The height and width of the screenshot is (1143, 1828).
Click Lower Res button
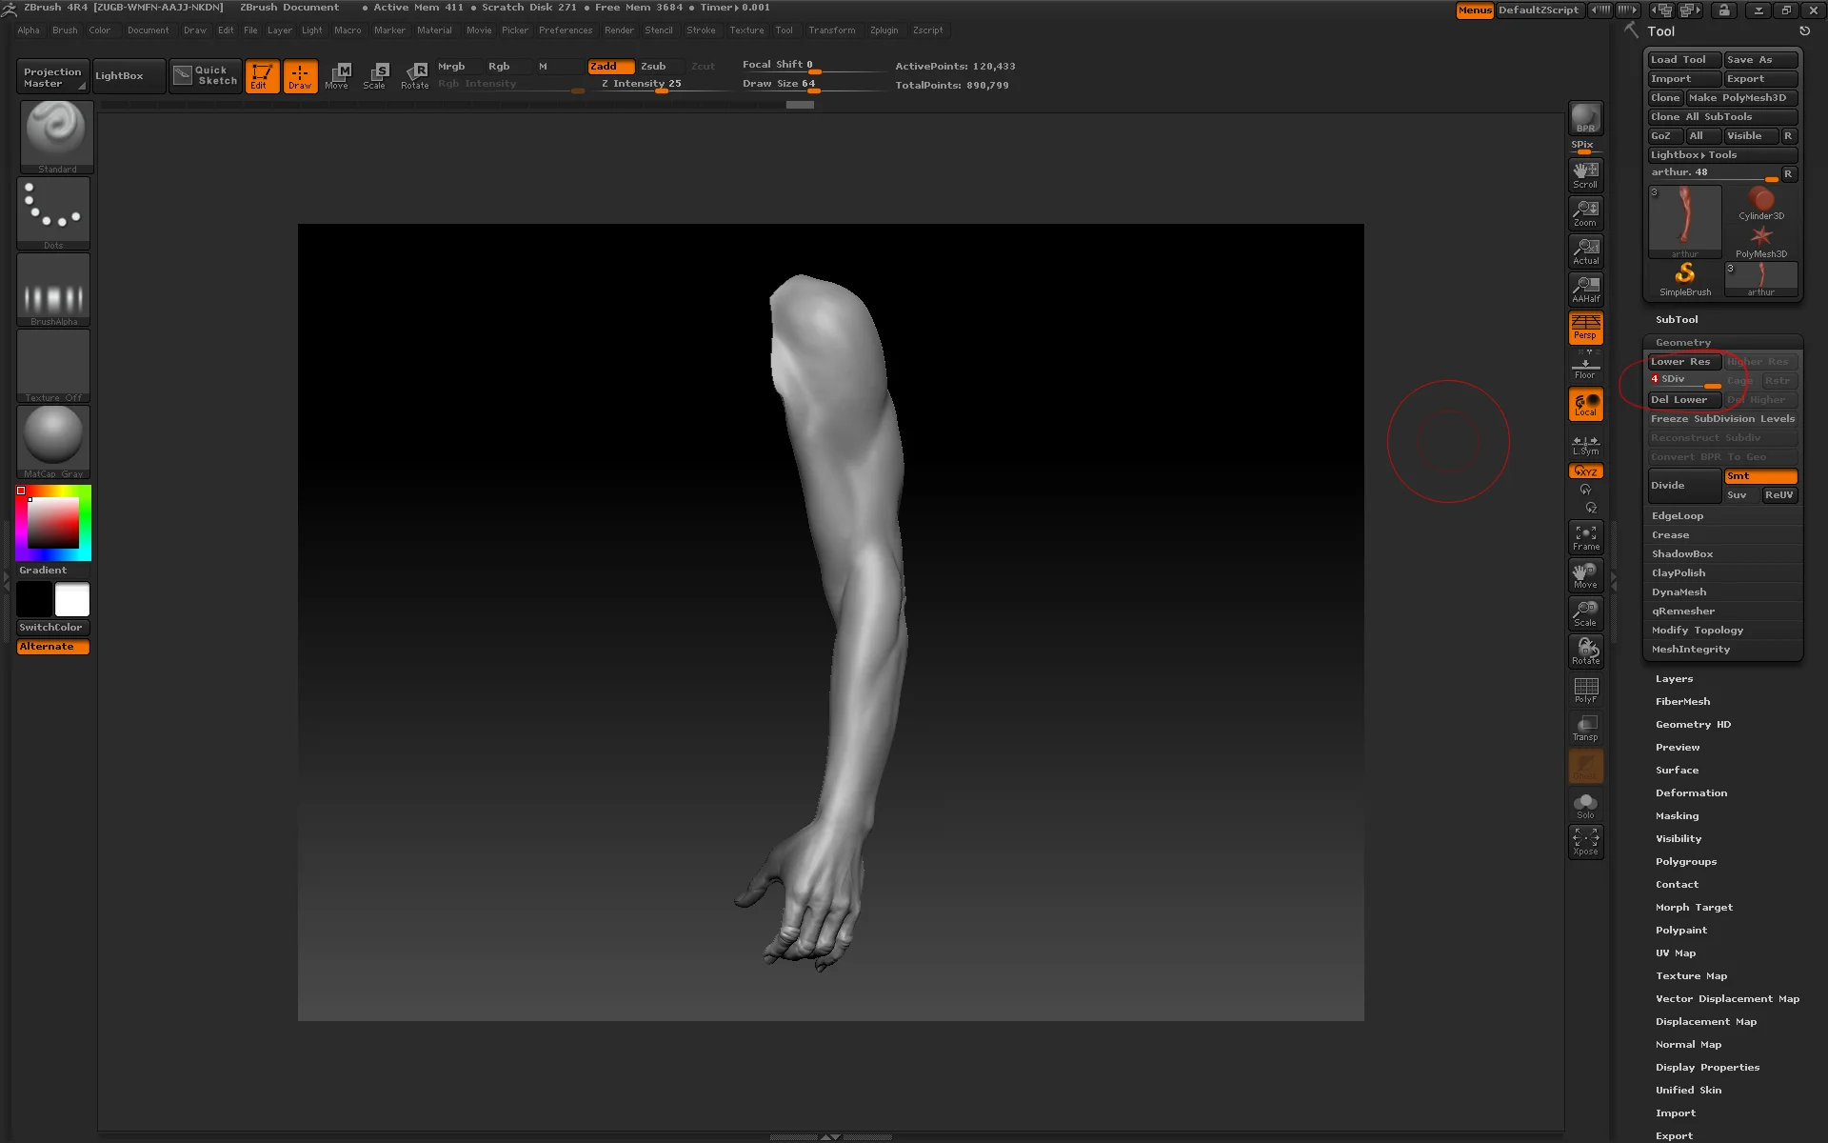[x=1684, y=362]
